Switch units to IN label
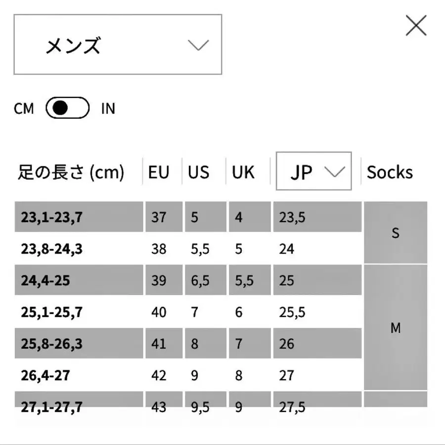The image size is (445, 445). click(x=108, y=109)
